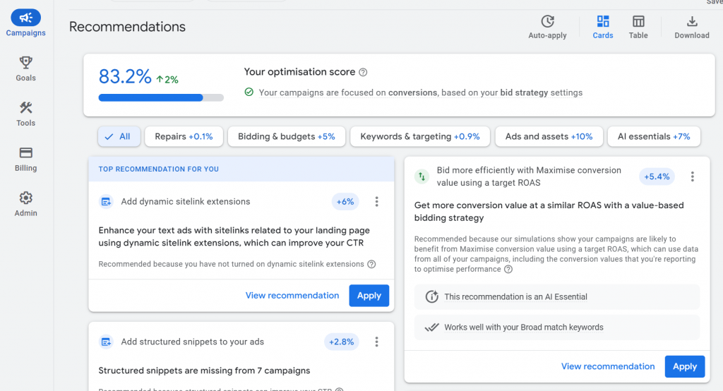Apply the target ROAS recommendation

pyautogui.click(x=685, y=366)
